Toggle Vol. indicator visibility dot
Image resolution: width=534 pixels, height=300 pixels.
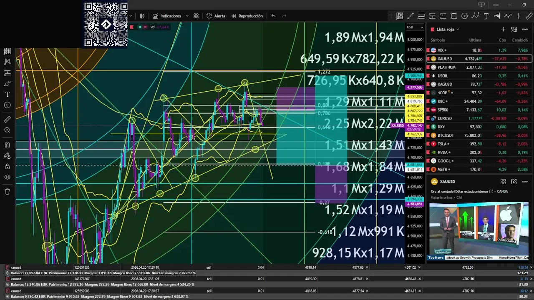(140, 27)
